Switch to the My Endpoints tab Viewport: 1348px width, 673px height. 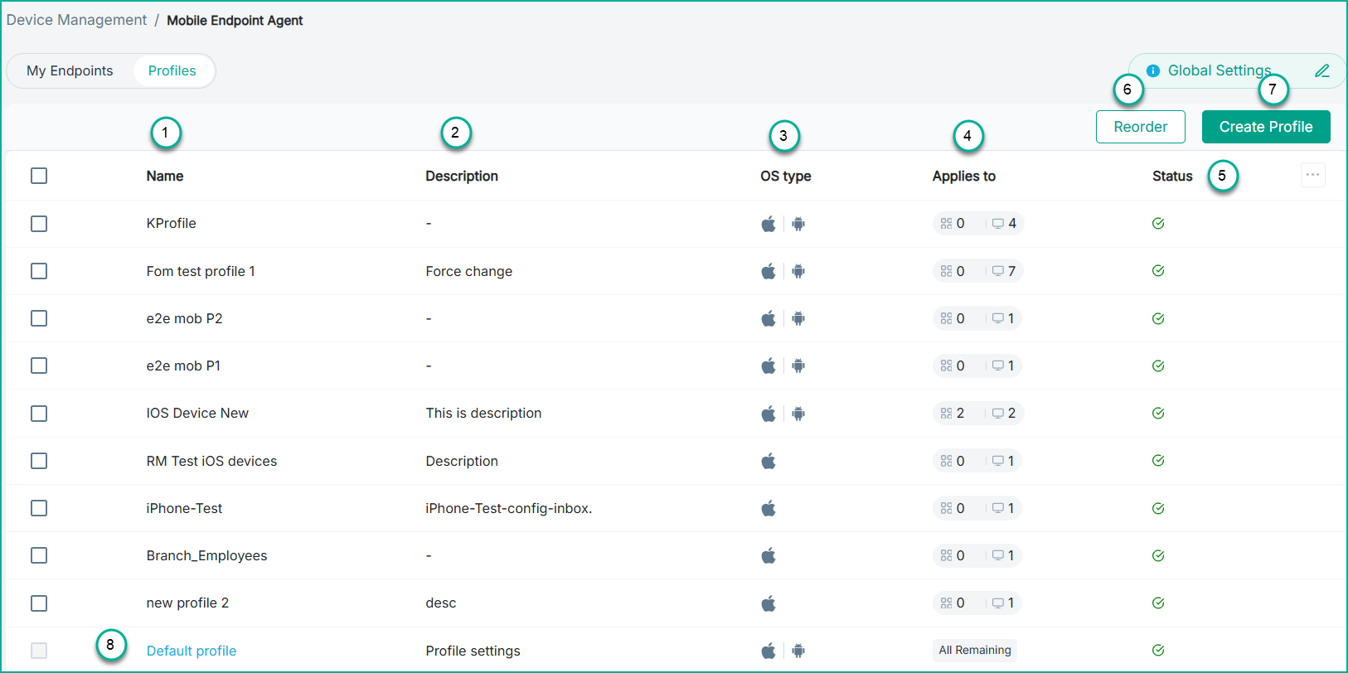point(70,71)
